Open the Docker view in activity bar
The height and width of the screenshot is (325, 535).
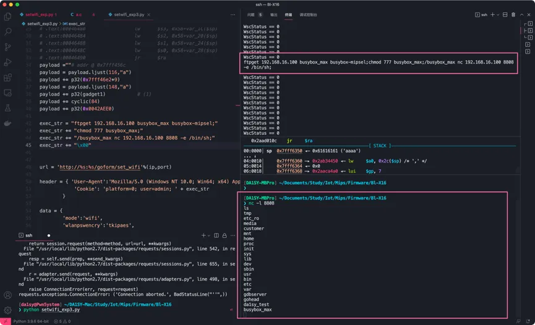[x=7, y=123]
